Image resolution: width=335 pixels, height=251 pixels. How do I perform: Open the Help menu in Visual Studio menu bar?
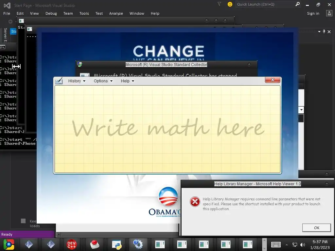tap(155, 13)
